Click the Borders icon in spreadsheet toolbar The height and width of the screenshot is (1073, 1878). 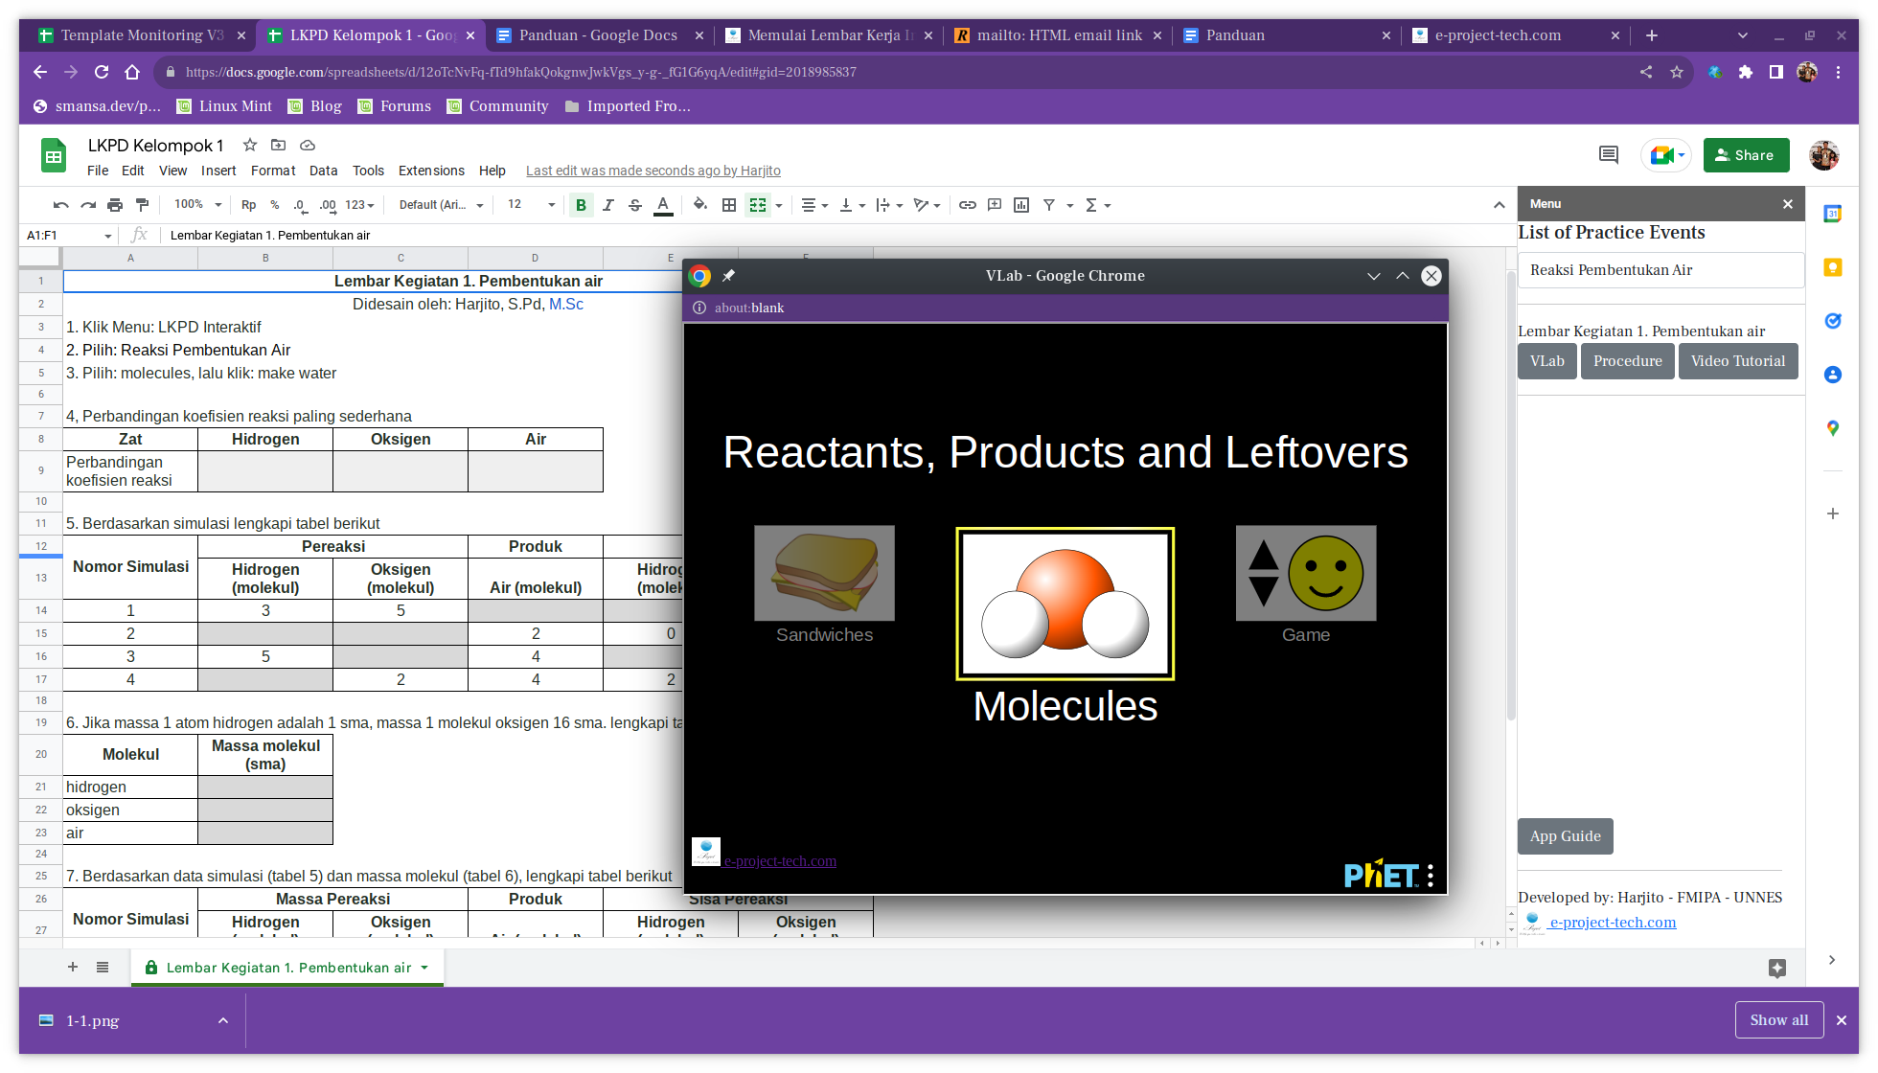(x=729, y=205)
